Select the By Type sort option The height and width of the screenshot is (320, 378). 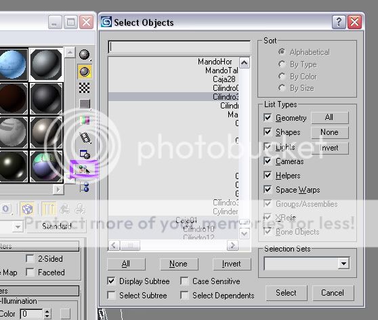click(x=282, y=64)
